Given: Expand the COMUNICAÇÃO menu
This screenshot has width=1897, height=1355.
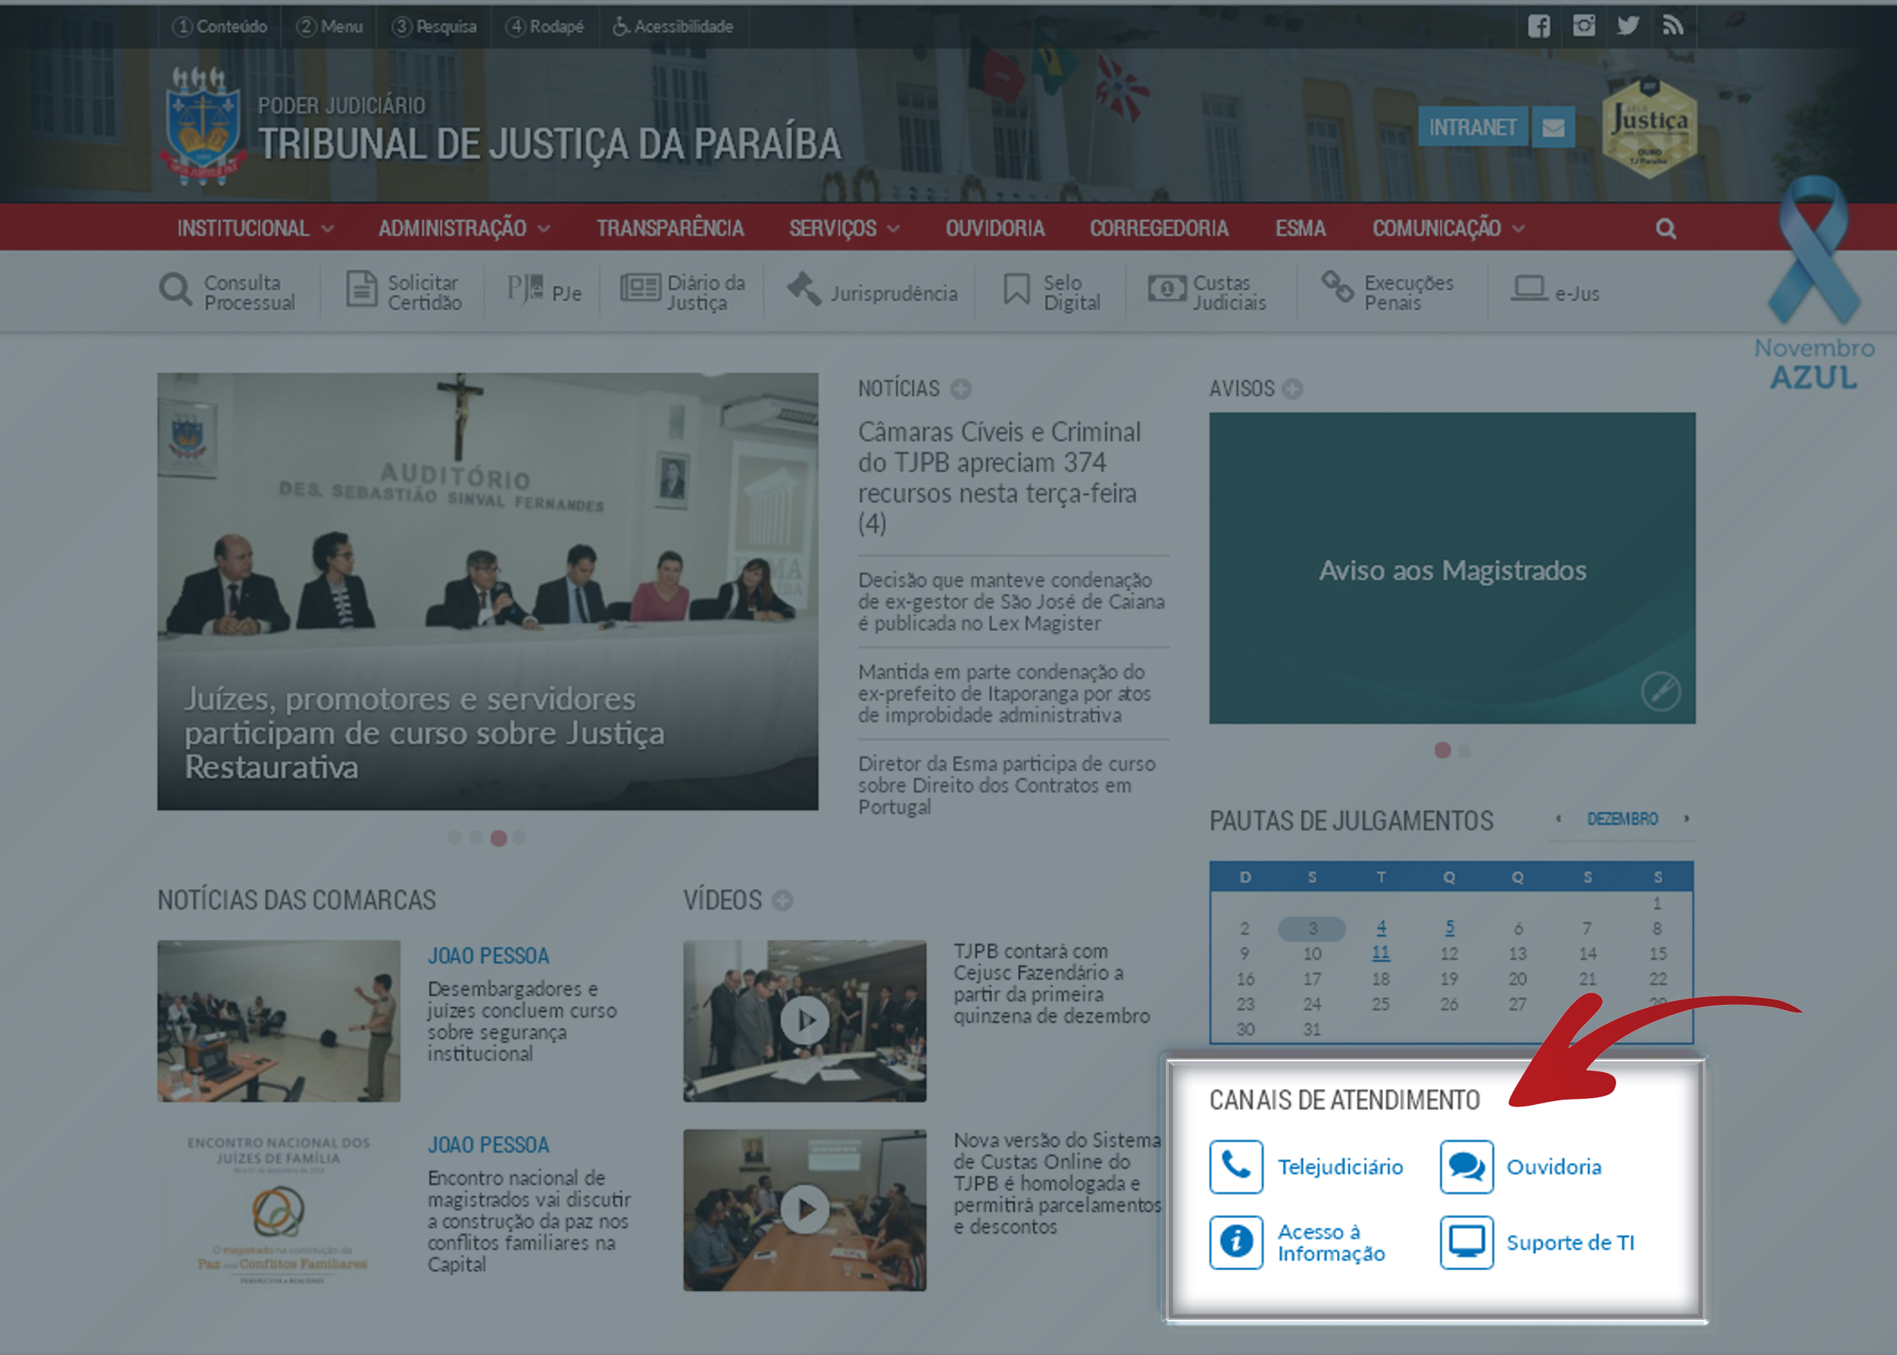Looking at the screenshot, I should [x=1449, y=228].
